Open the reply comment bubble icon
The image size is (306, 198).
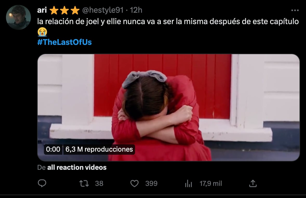point(42,183)
